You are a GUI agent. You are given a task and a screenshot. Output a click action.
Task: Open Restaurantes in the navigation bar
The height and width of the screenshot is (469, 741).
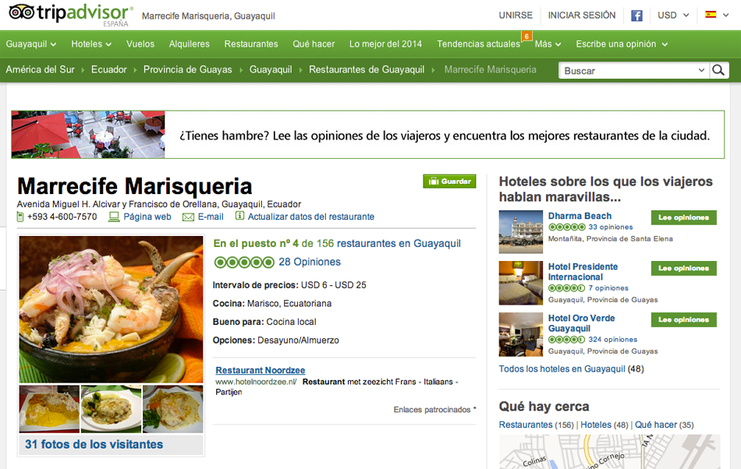pyautogui.click(x=251, y=44)
